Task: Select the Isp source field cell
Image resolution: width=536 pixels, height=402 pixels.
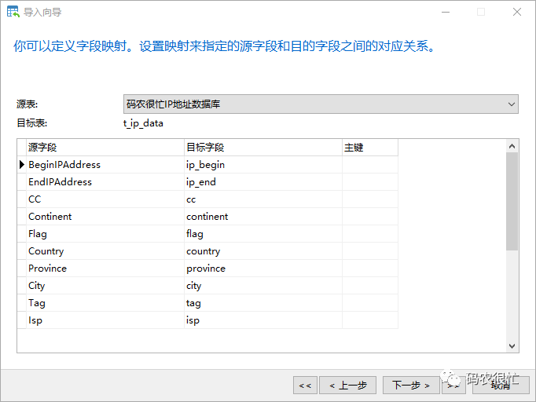Action: coord(105,320)
